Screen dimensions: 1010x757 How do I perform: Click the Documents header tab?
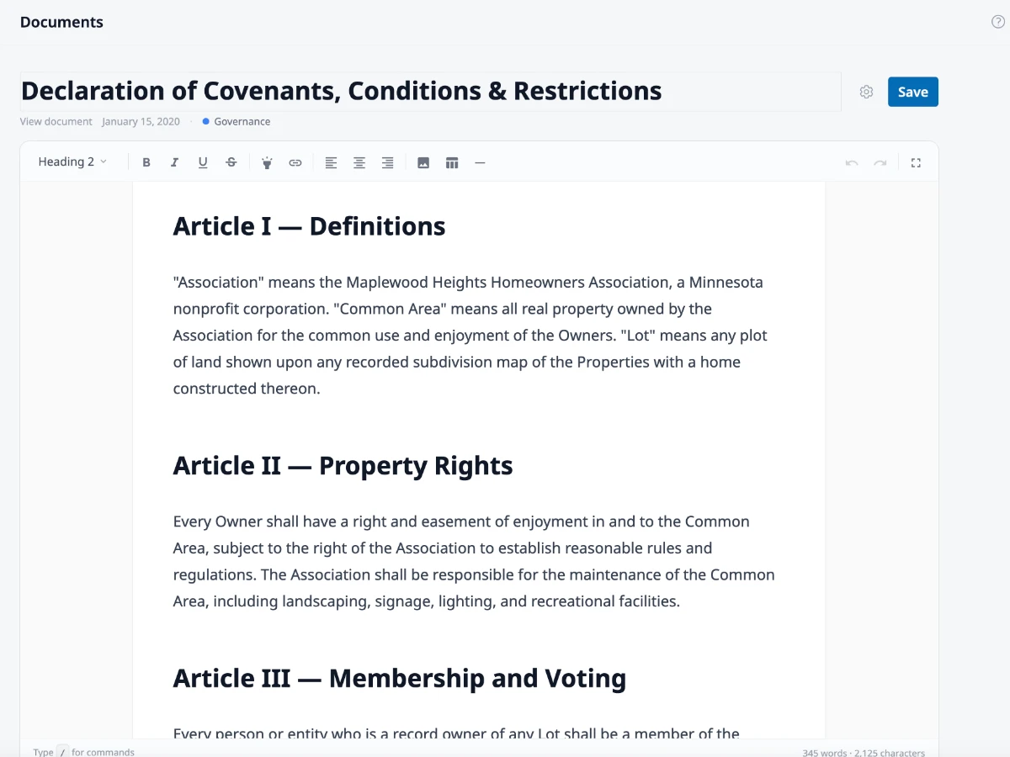pyautogui.click(x=61, y=22)
